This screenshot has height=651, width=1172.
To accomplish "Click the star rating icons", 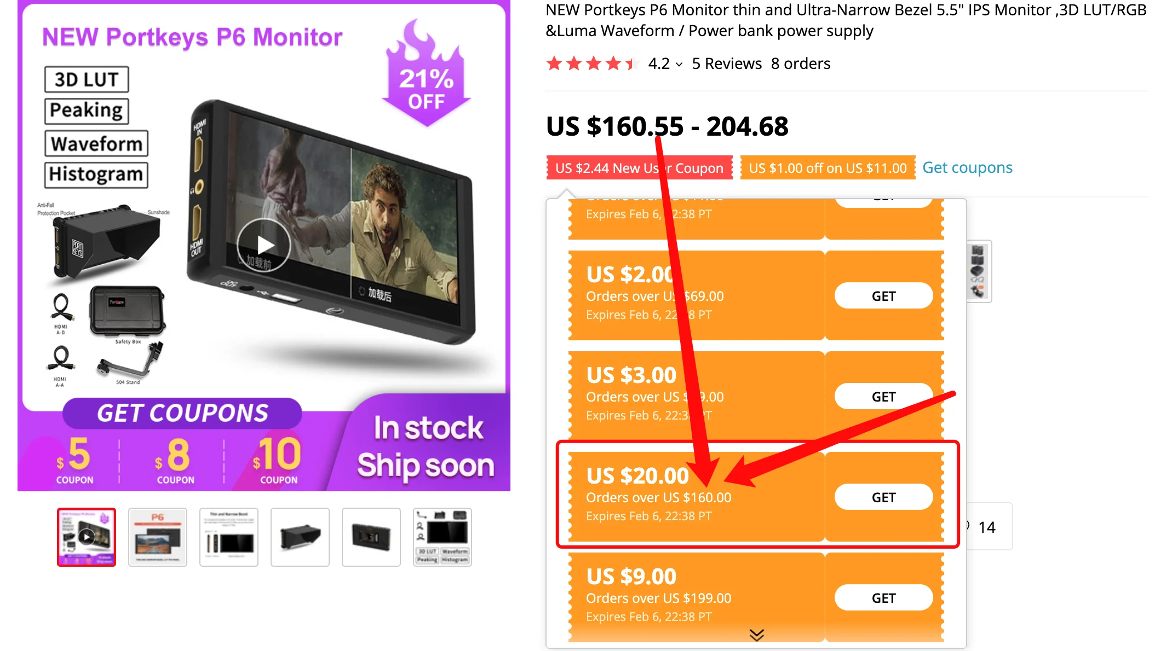I will (593, 63).
